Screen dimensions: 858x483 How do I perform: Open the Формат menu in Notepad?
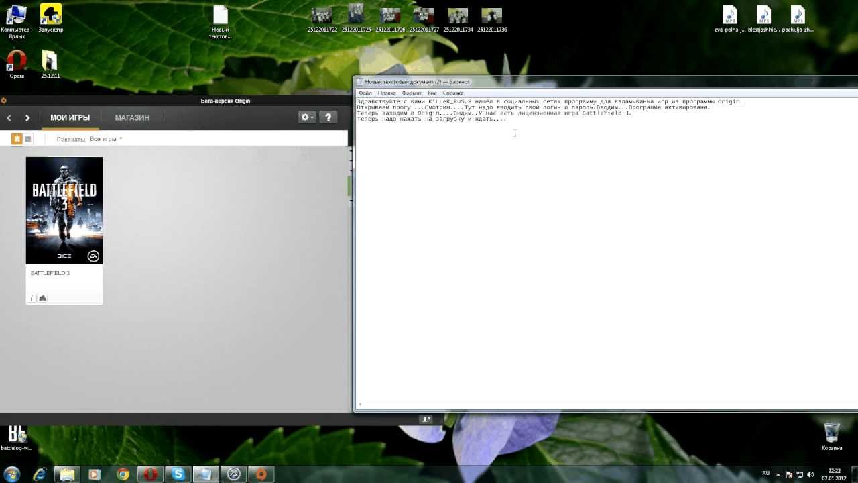[x=412, y=93]
